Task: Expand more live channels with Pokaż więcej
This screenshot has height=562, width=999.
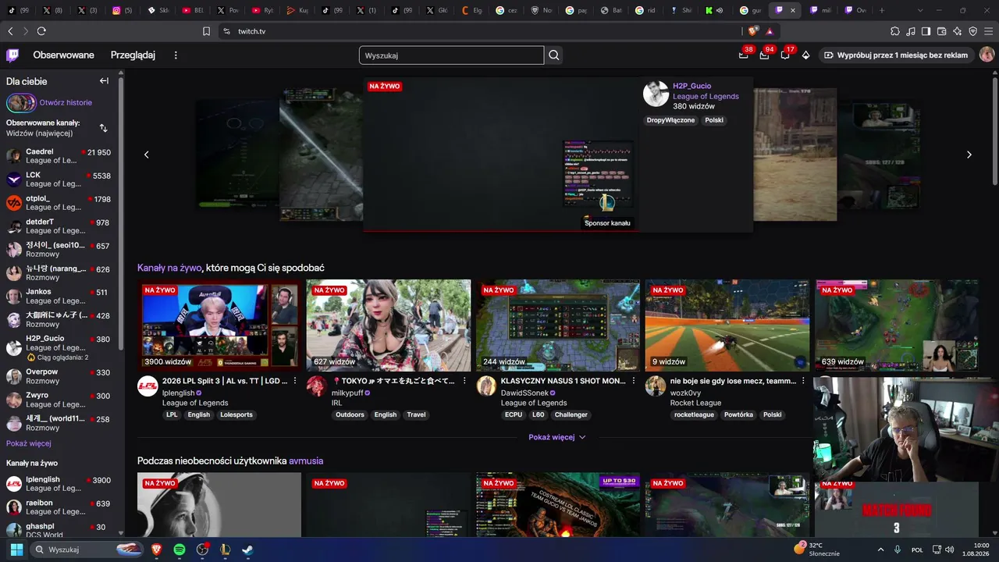Action: point(557,437)
